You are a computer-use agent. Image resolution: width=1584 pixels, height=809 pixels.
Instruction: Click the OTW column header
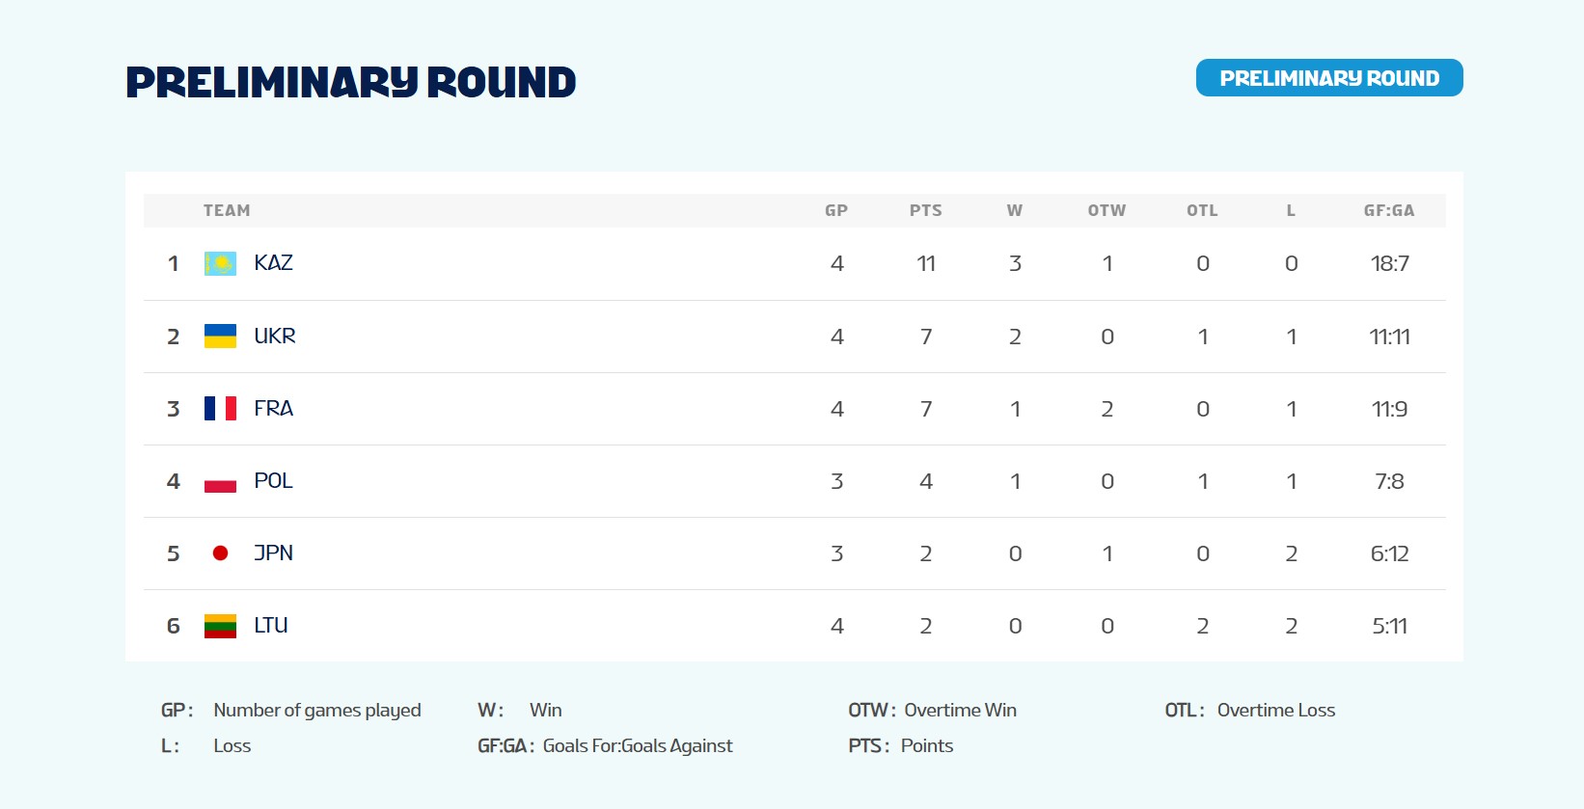point(1107,210)
